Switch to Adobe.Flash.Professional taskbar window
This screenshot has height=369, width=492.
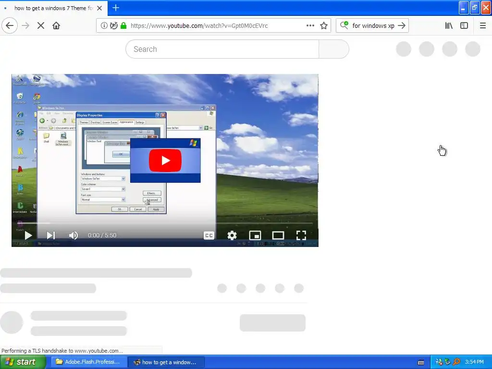tap(89, 362)
